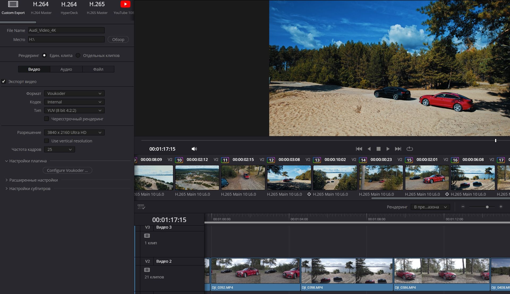Viewport: 510px width, 294px height.
Task: Click the timeline zoom slider handle
Action: pyautogui.click(x=487, y=207)
